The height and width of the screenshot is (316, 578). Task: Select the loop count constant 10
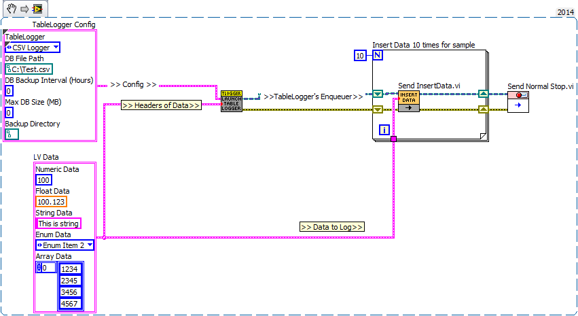(x=361, y=55)
